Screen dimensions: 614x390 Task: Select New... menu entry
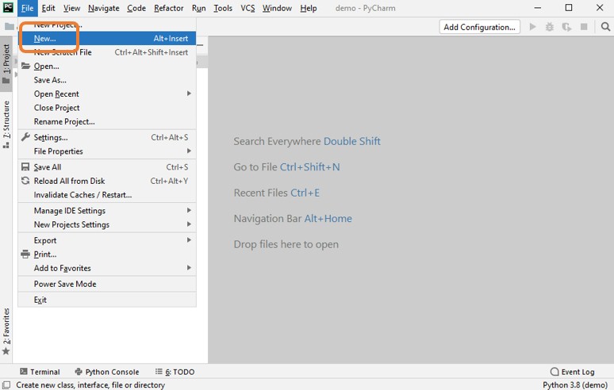coord(107,38)
